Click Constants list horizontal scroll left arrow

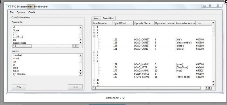click(x=14, y=46)
